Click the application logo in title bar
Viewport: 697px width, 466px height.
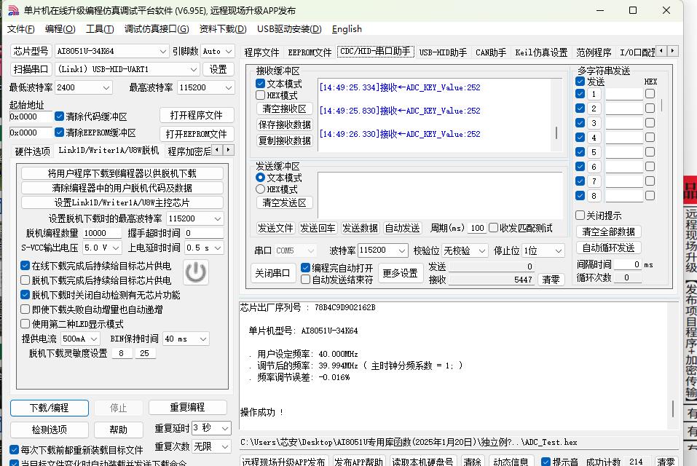(12, 10)
